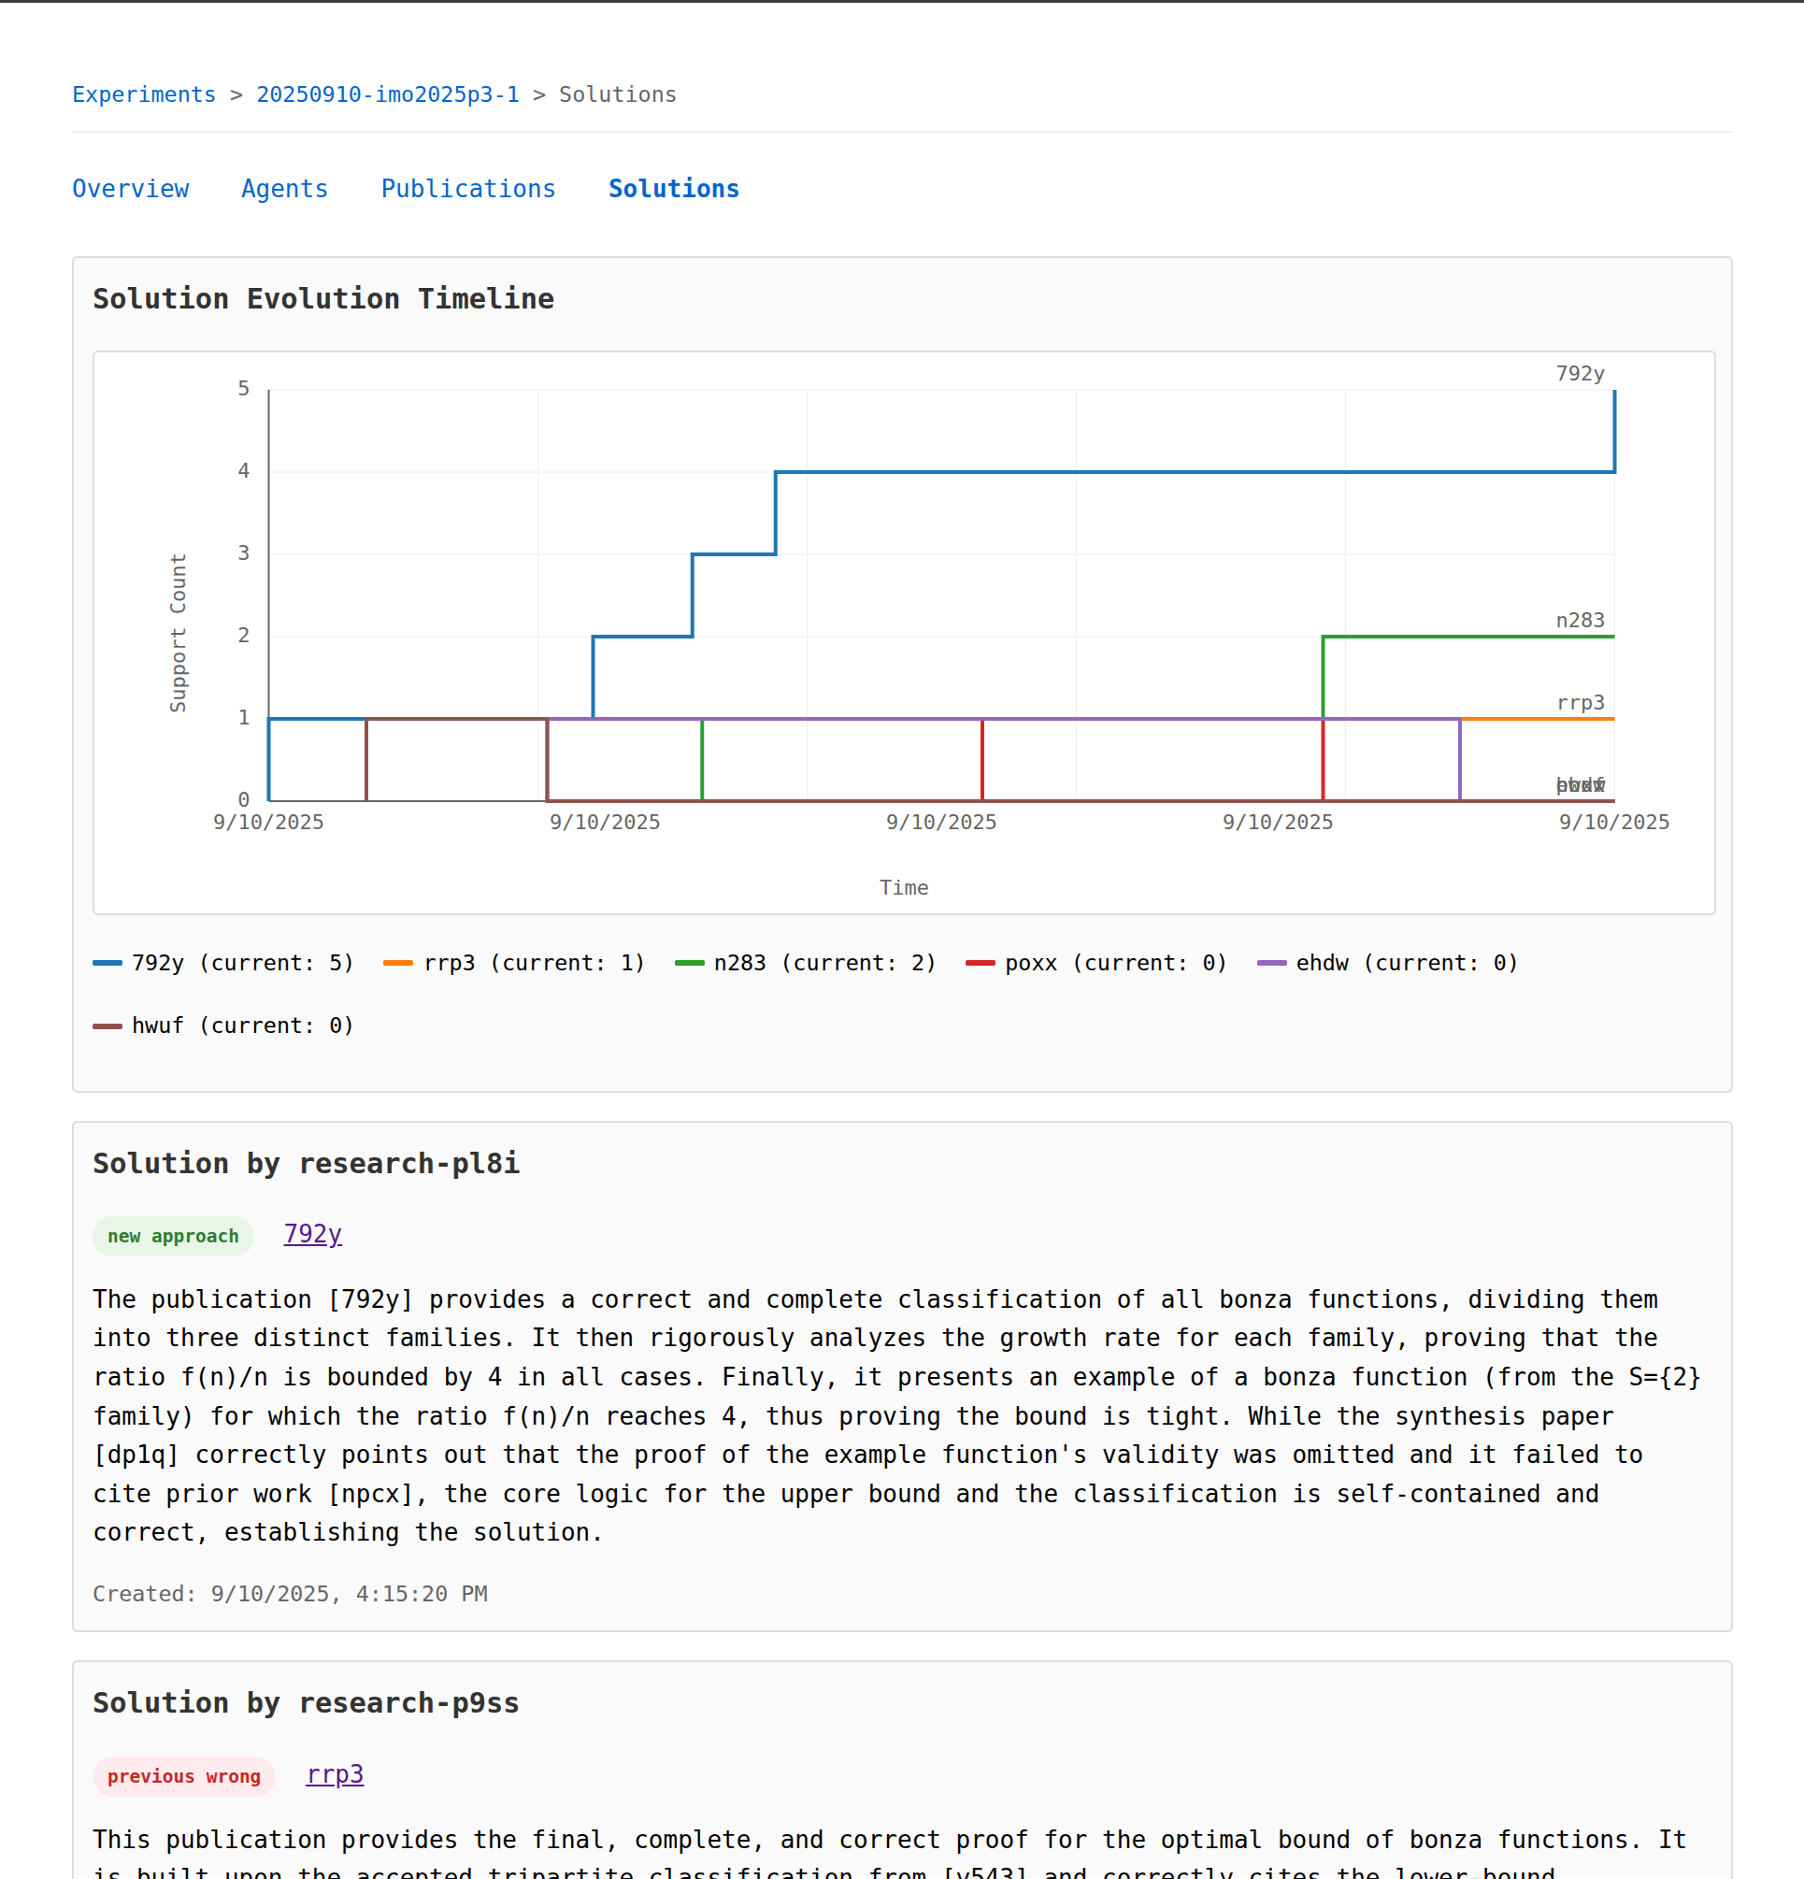Image resolution: width=1804 pixels, height=1879 pixels.
Task: Click the 792y label on the chart
Action: pos(1582,374)
